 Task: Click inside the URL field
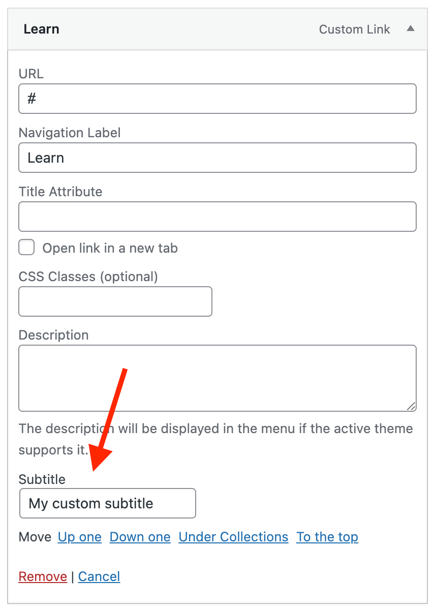(x=218, y=99)
